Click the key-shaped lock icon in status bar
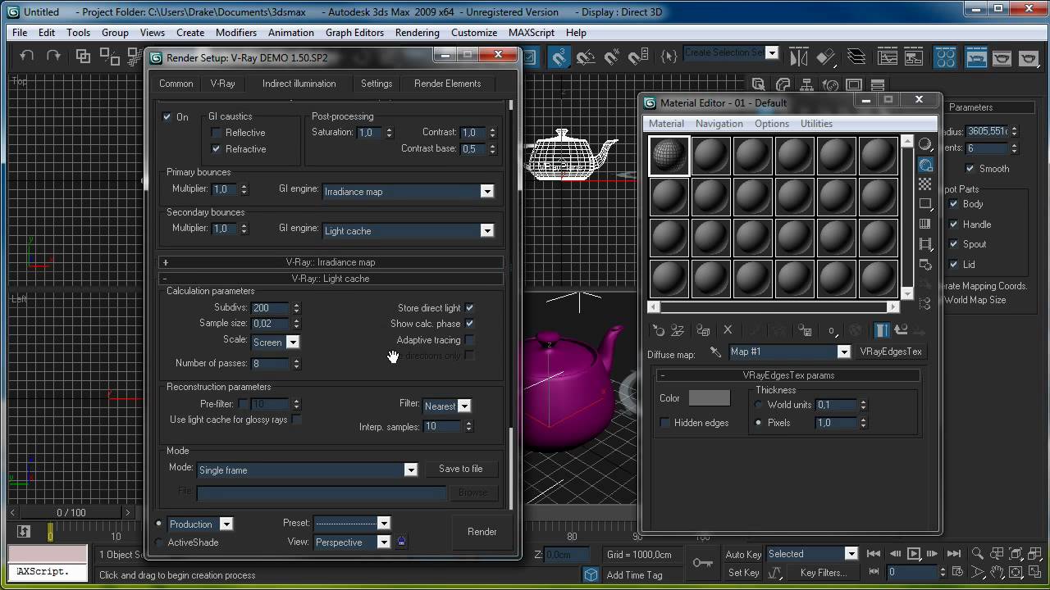The image size is (1050, 590). pos(702,563)
